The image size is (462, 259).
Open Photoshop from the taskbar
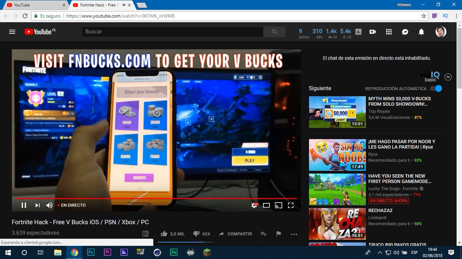[91, 252]
